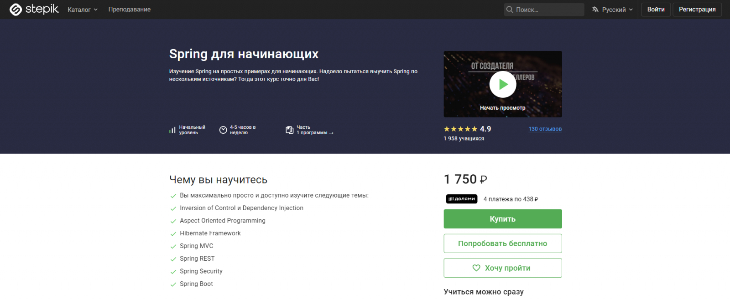Open the 130 отзывов link
The image size is (730, 299).
pos(545,129)
